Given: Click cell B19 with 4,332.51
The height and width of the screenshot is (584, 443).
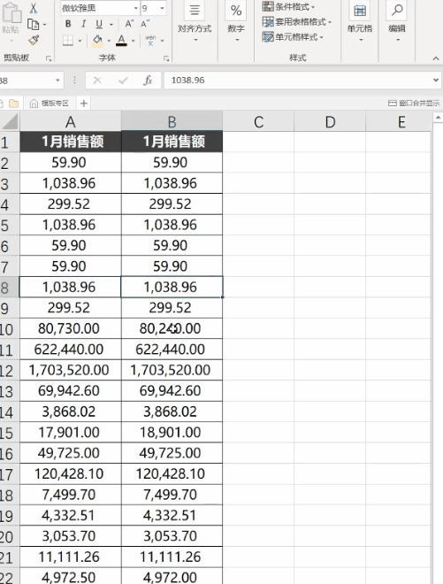Looking at the screenshot, I should (172, 515).
